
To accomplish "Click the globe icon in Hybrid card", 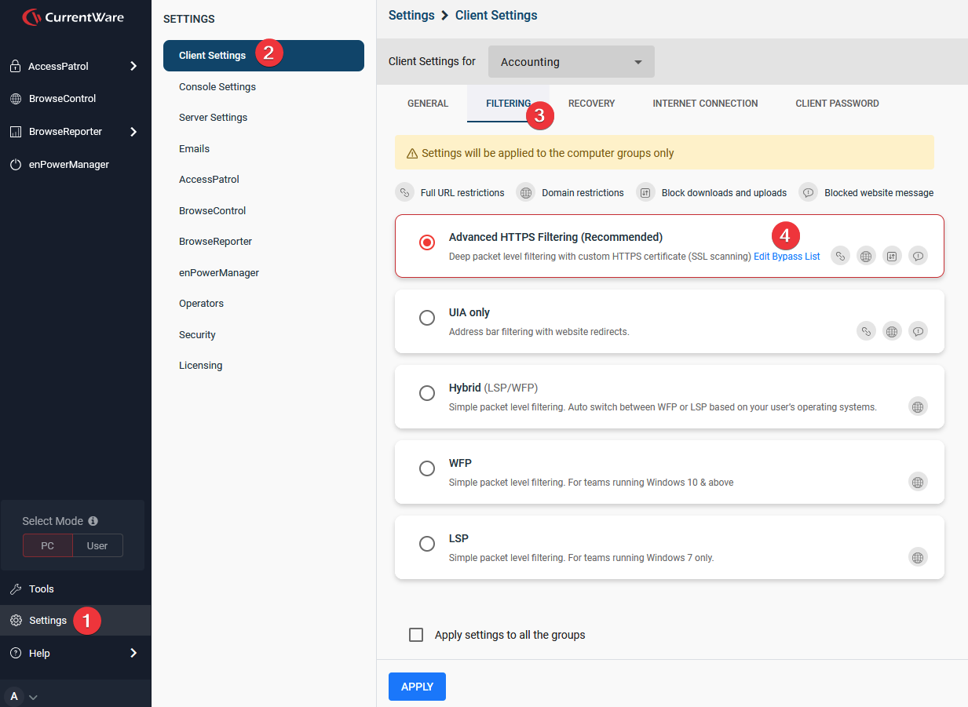I will coord(918,406).
